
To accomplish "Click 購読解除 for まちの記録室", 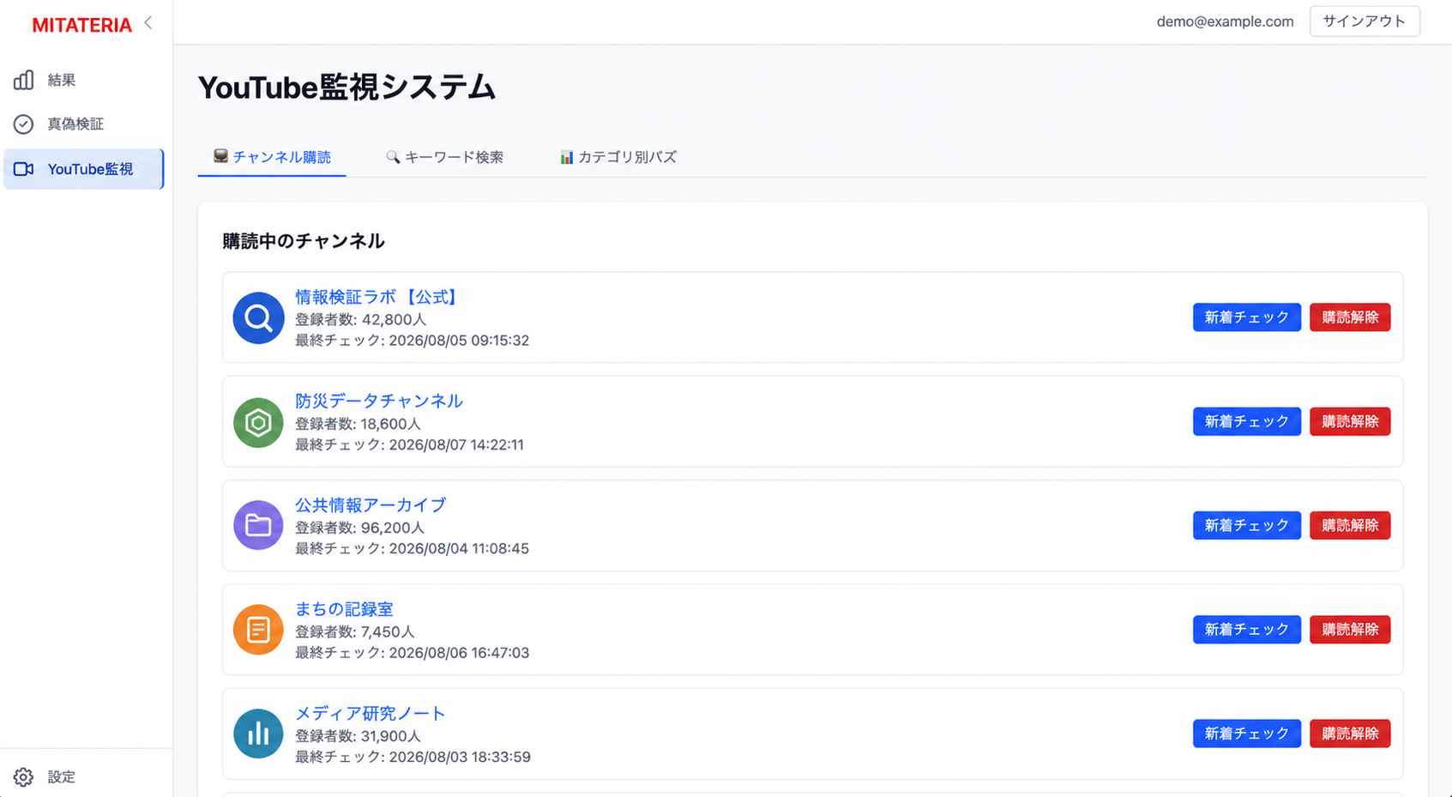I will (x=1350, y=630).
